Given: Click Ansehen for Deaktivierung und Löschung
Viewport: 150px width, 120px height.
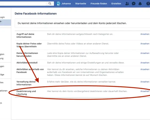Looking at the screenshot, I should 145,91.
